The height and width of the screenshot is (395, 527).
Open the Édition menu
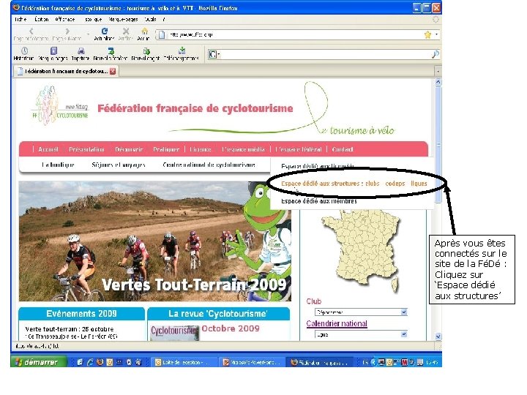point(41,19)
